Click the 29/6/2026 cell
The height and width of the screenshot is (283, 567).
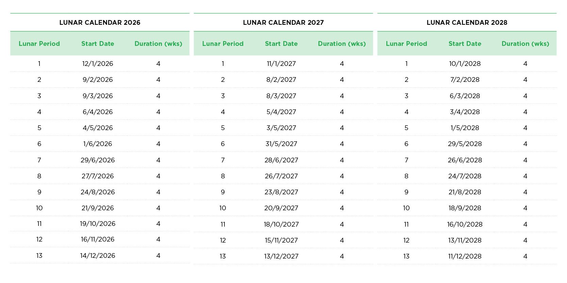[x=98, y=160]
